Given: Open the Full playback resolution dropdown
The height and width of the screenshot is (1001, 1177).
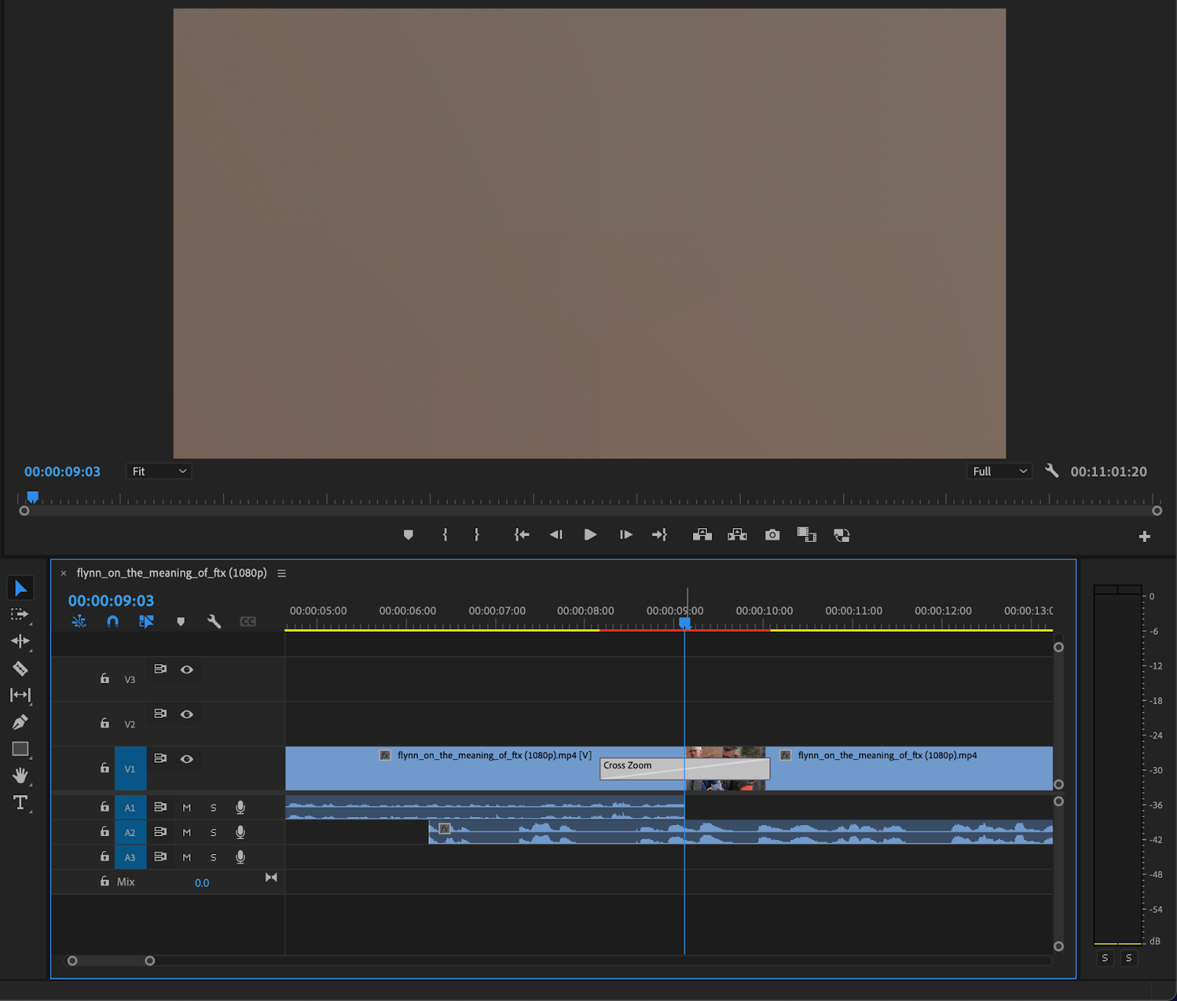Looking at the screenshot, I should point(998,471).
